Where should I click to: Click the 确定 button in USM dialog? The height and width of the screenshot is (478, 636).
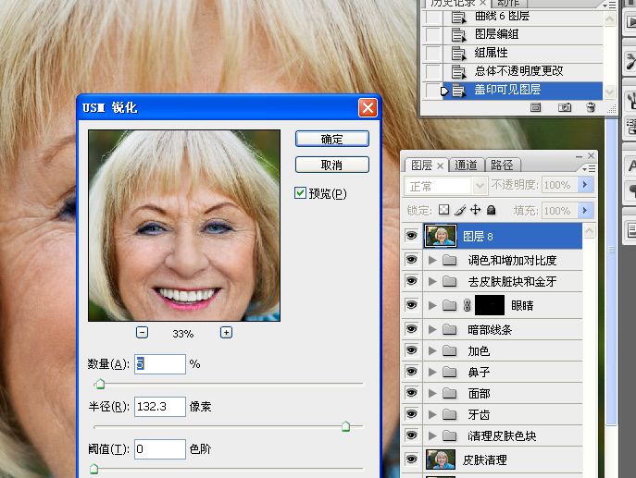331,139
